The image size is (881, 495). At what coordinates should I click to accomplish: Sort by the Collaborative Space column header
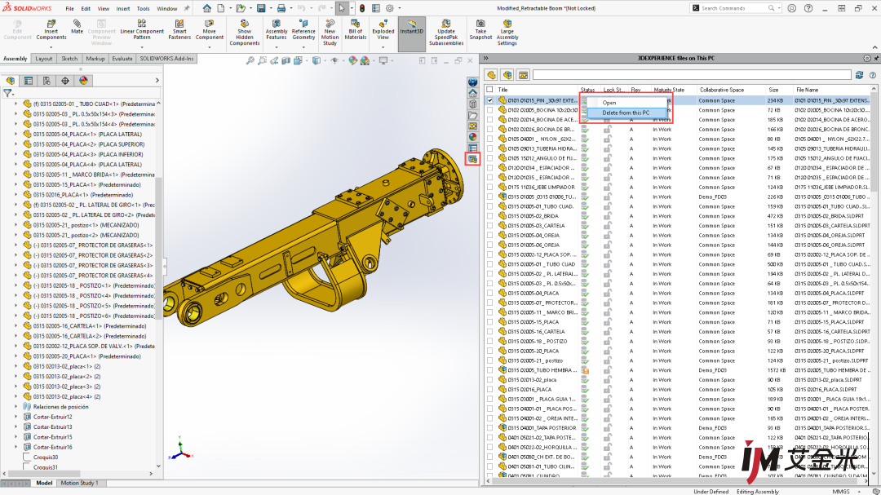[x=721, y=90]
